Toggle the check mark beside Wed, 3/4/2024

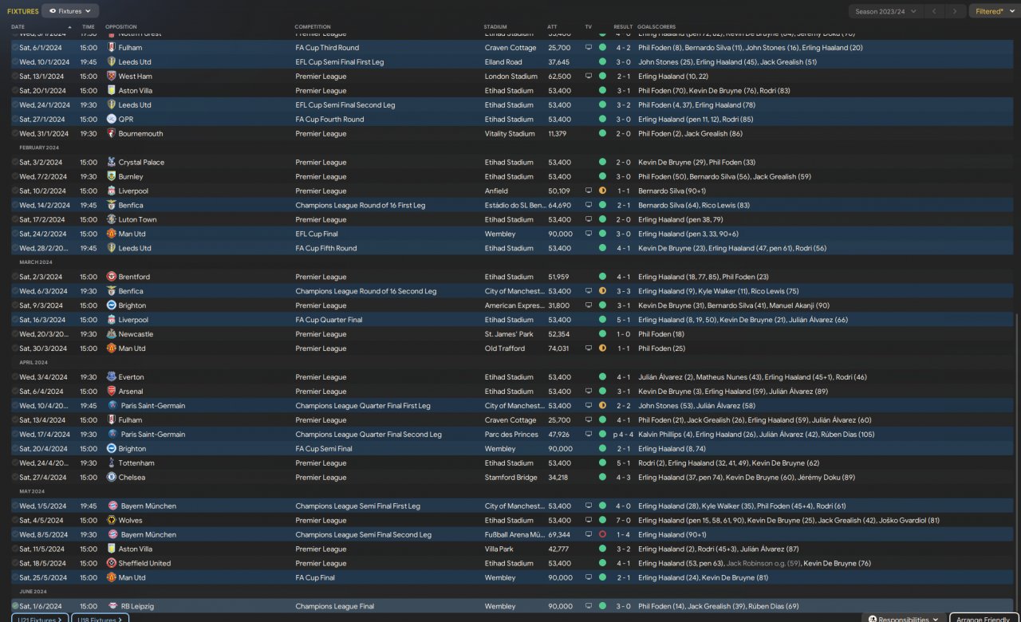(x=14, y=377)
